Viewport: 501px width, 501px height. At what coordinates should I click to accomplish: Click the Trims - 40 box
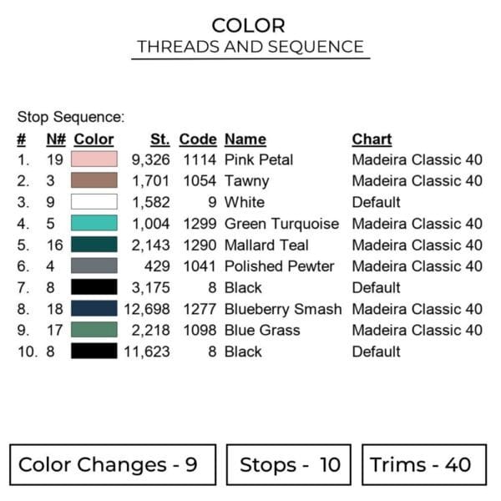click(x=421, y=465)
